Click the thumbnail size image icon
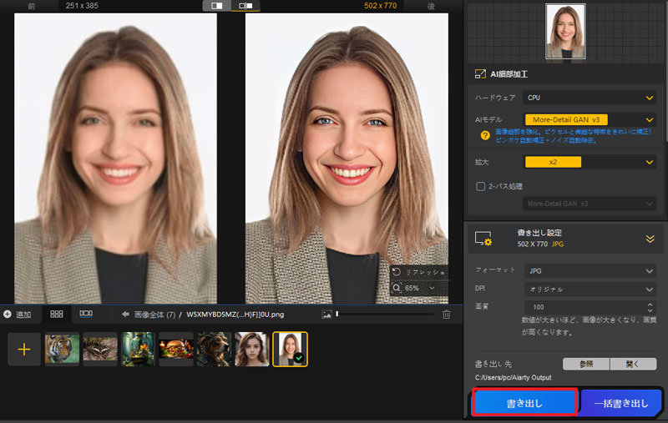Screen dimensions: 668x423 tap(327, 315)
